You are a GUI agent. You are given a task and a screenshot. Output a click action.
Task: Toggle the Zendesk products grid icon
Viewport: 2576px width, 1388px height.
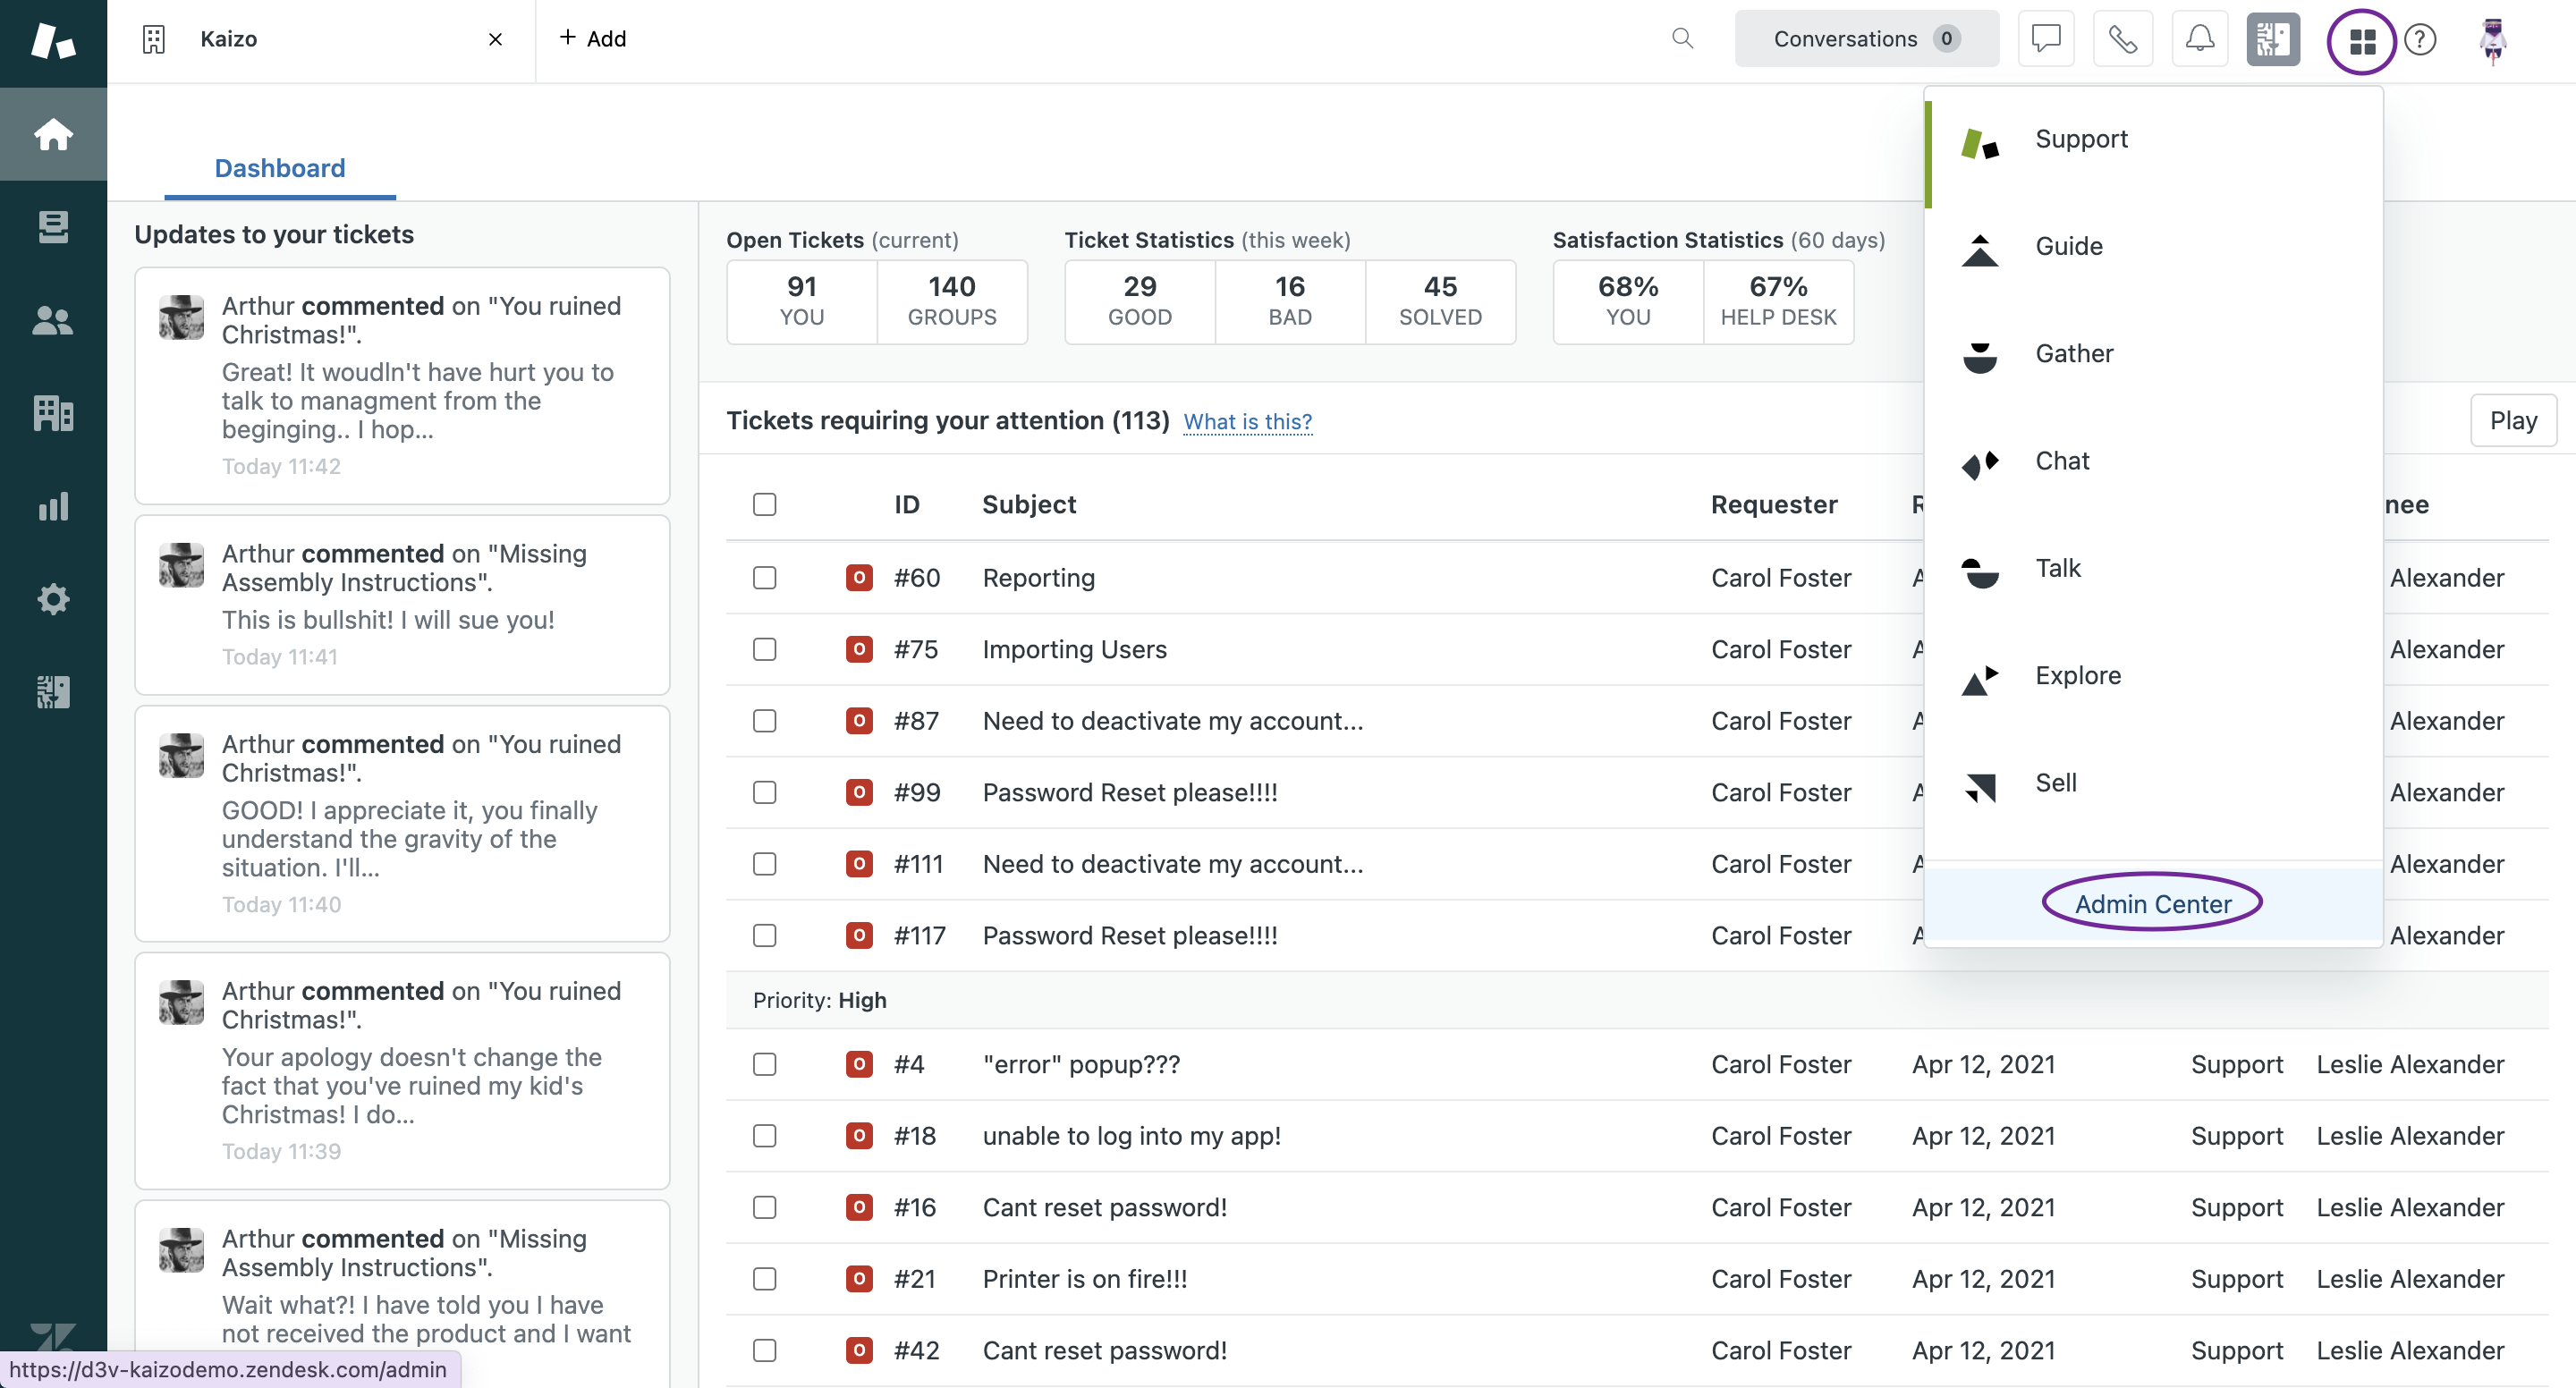2361,41
